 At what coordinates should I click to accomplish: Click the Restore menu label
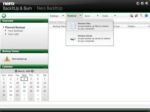[x=72, y=16]
